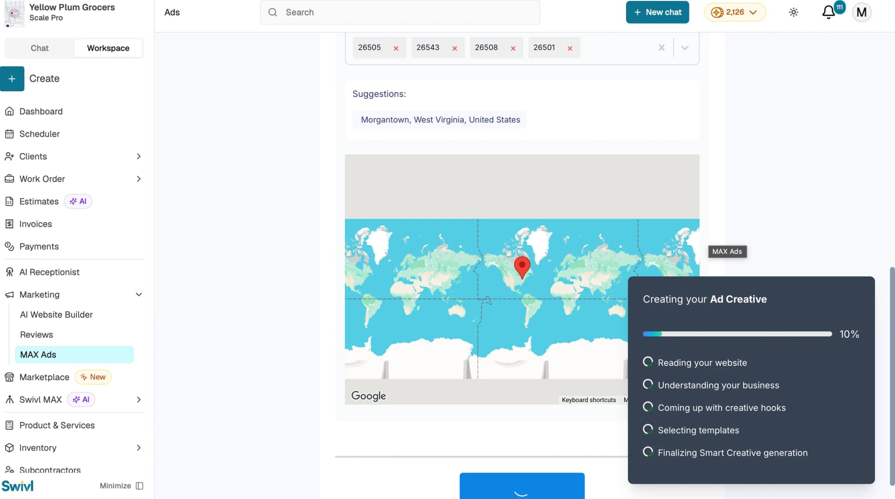Remove zip code 26543 tag
Screen dimensions: 895x499
click(x=454, y=48)
